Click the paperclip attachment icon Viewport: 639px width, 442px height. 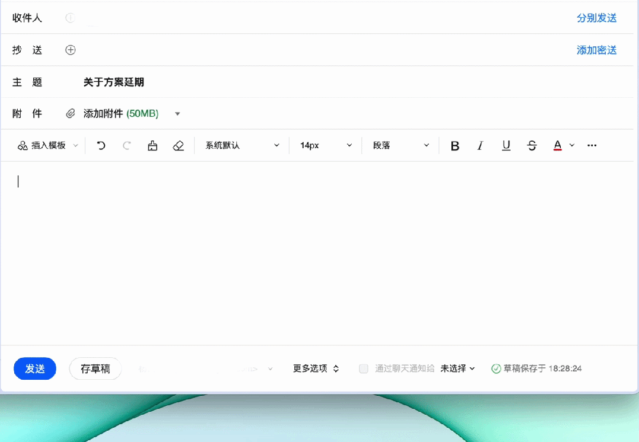(70, 113)
